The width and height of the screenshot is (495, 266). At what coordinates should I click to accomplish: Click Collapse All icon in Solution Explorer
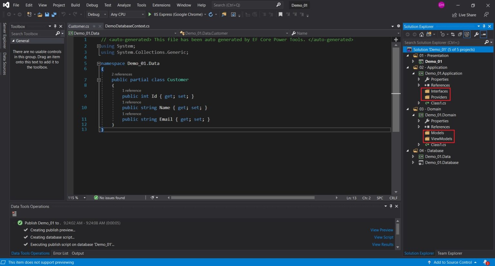coord(460,34)
